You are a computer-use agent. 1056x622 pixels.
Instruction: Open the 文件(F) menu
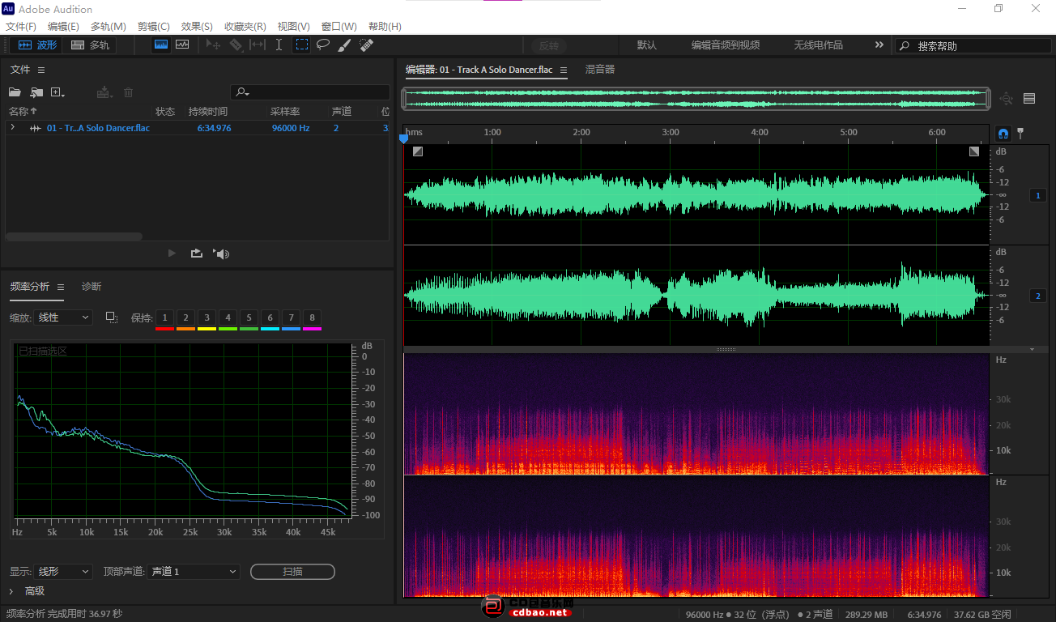[21, 27]
